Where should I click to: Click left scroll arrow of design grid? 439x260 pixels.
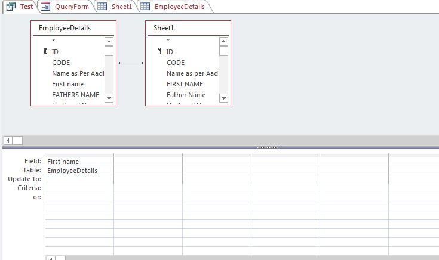pyautogui.click(x=51, y=258)
